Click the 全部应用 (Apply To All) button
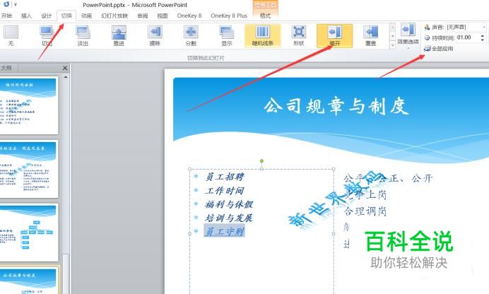The width and height of the screenshot is (489, 294). tap(439, 49)
